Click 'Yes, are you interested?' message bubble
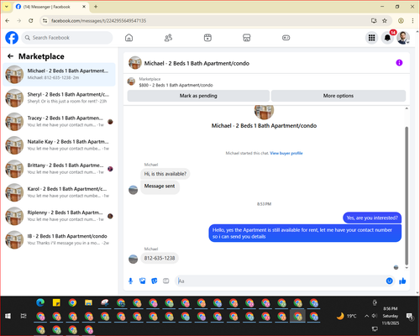Viewport: 420px width, 336px height. [x=372, y=218]
